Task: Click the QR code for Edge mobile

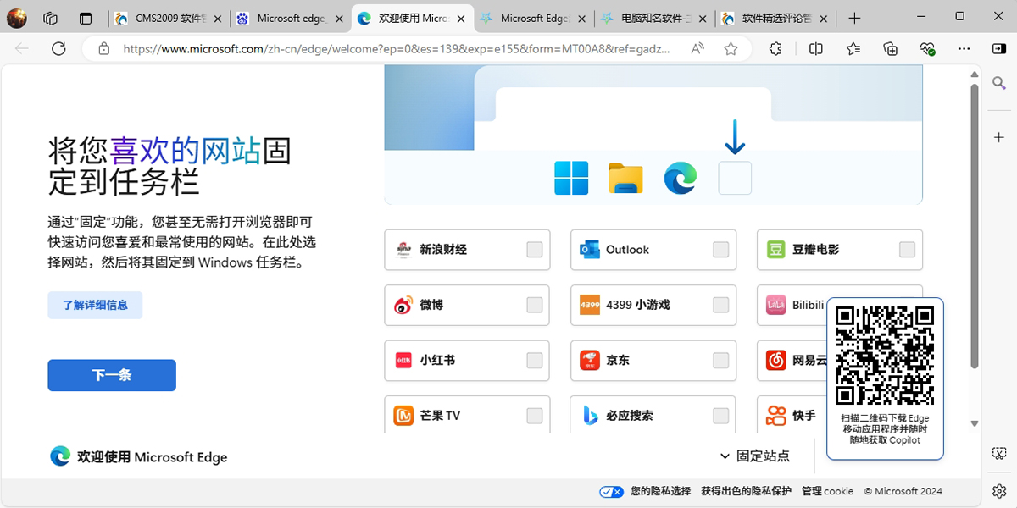Action: [x=885, y=355]
